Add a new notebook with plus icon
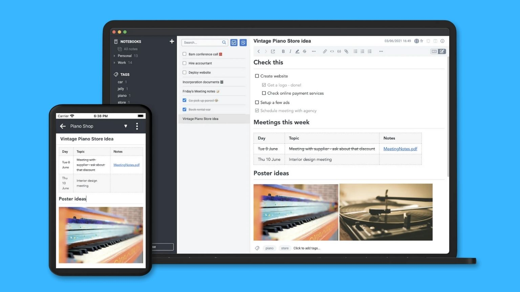 (x=172, y=41)
